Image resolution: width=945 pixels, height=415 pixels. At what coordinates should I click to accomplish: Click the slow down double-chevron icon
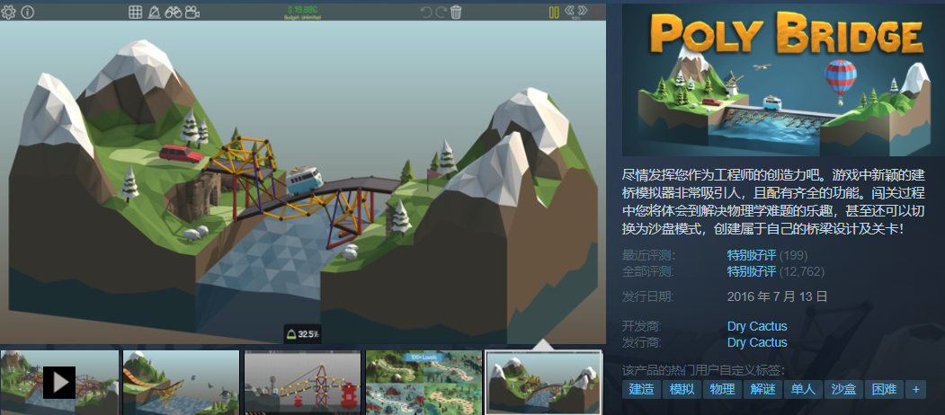click(569, 10)
